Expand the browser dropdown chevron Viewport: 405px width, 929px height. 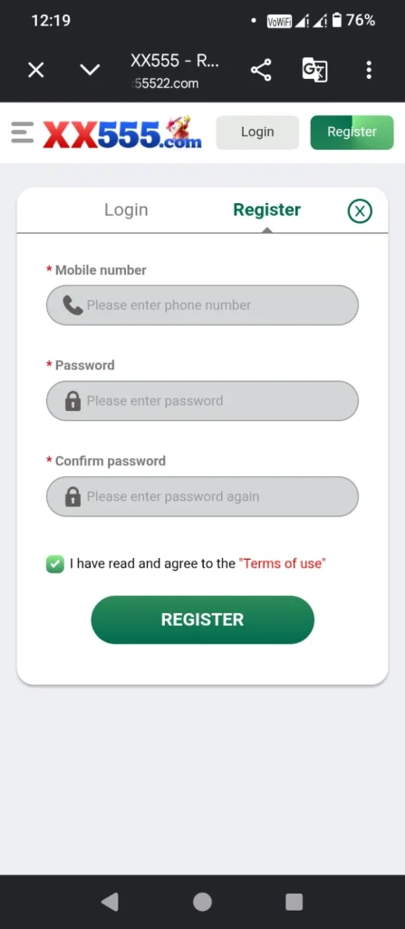pos(90,70)
